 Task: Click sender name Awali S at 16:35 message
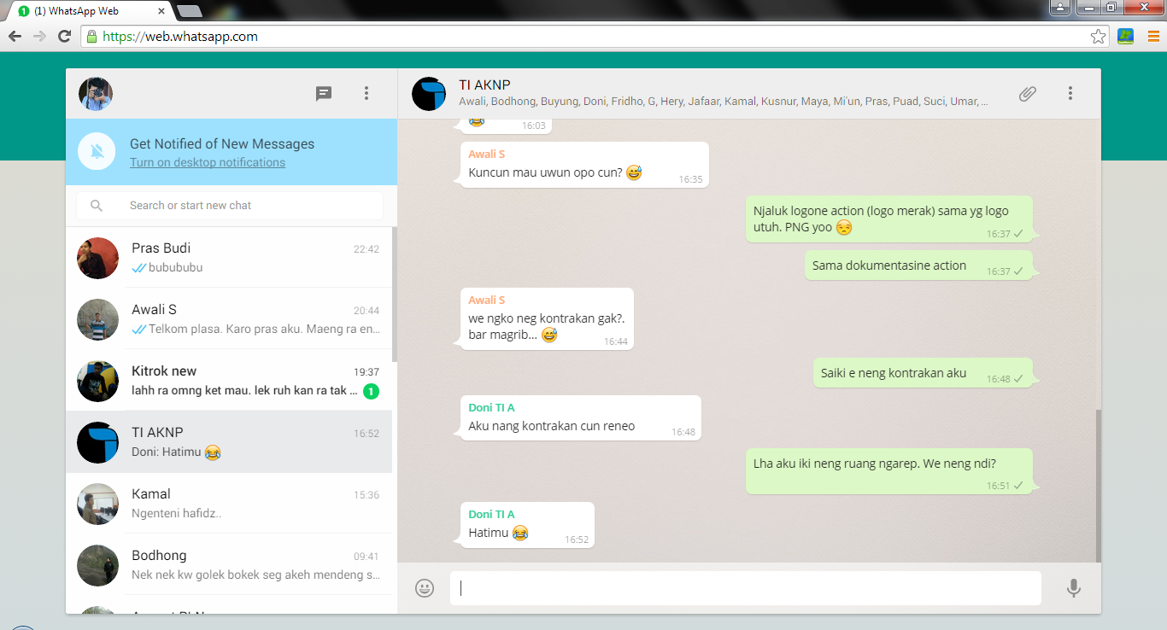[487, 155]
